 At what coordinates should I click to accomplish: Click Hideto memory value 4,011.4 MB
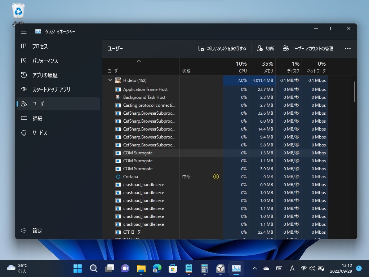pos(263,80)
